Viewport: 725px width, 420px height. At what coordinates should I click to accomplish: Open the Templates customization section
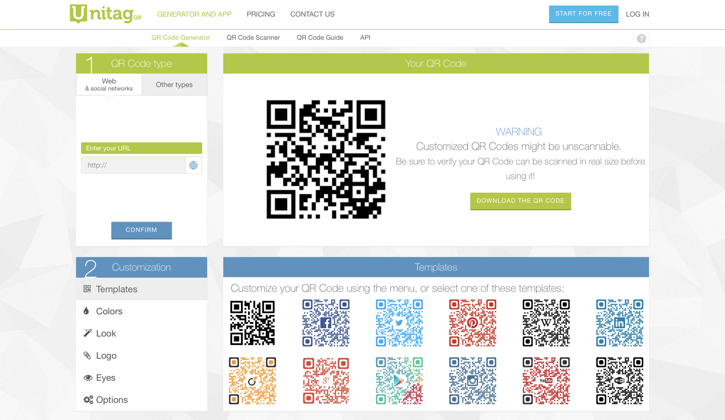[141, 289]
